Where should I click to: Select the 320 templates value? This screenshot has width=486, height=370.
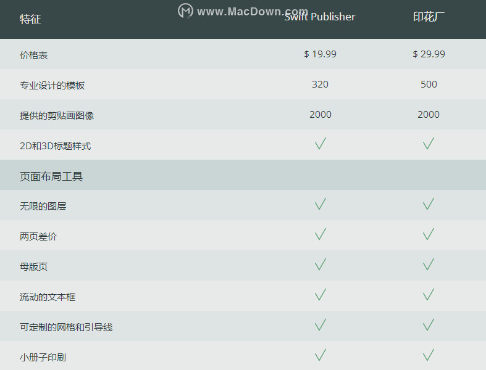pyautogui.click(x=320, y=84)
